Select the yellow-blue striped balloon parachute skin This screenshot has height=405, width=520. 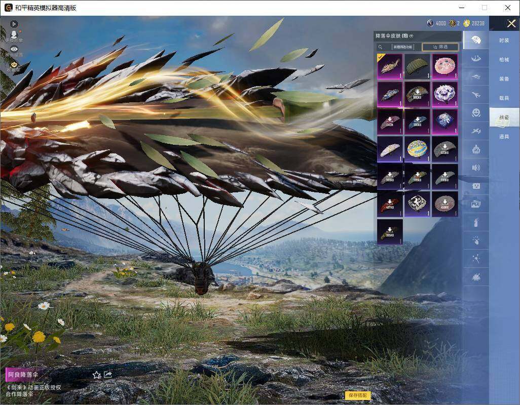tap(417, 149)
